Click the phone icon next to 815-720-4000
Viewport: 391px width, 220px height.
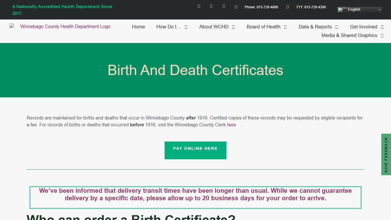point(236,7)
